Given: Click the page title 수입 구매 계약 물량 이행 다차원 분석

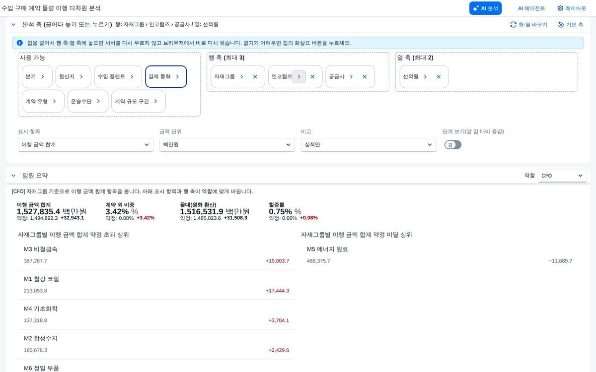Looking at the screenshot, I should point(51,8).
